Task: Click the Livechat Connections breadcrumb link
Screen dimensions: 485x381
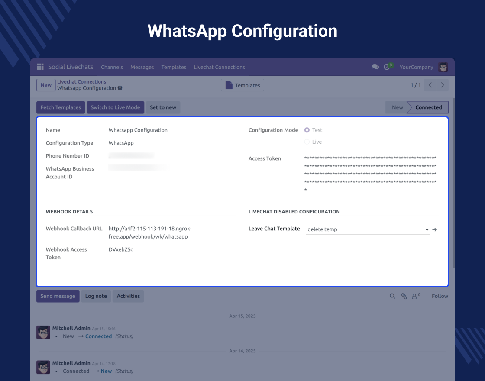Action: 81,82
